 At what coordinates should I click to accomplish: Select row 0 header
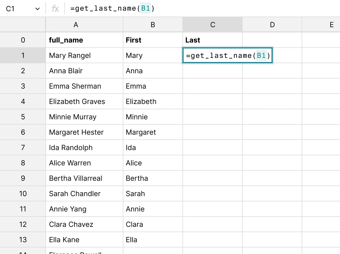tap(23, 40)
